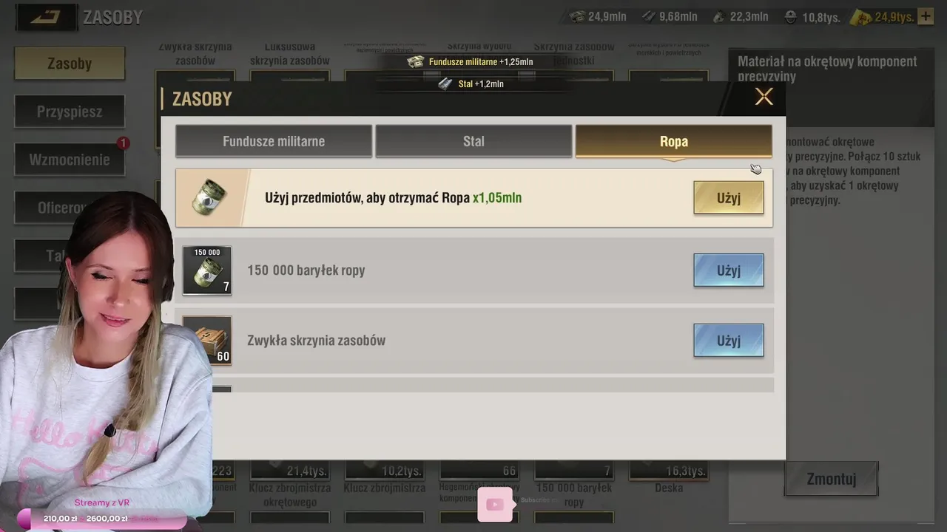Image resolution: width=947 pixels, height=532 pixels.
Task: Switch to the Fundusze militarne tab
Action: coord(274,141)
